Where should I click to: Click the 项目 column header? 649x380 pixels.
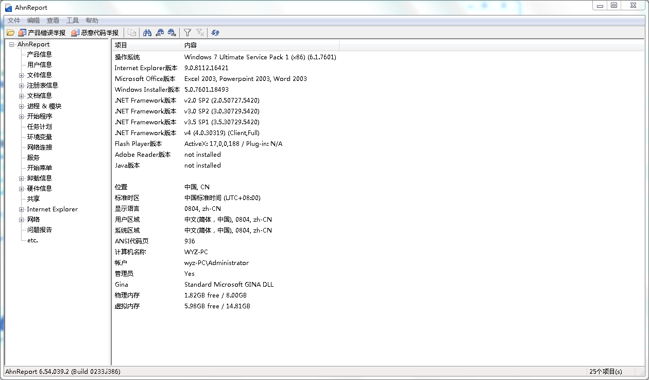pos(144,45)
